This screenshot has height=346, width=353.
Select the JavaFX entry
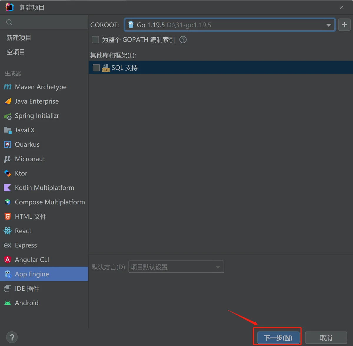44,130
